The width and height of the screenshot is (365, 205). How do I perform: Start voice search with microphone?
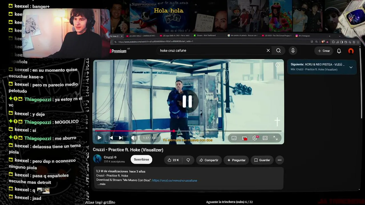(293, 51)
